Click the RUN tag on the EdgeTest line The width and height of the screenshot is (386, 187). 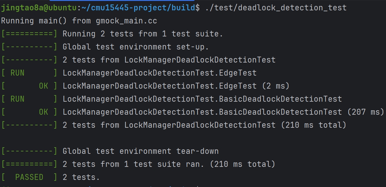click(17, 73)
